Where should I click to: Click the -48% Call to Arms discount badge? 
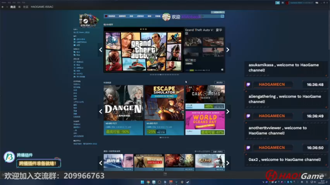pos(209,106)
